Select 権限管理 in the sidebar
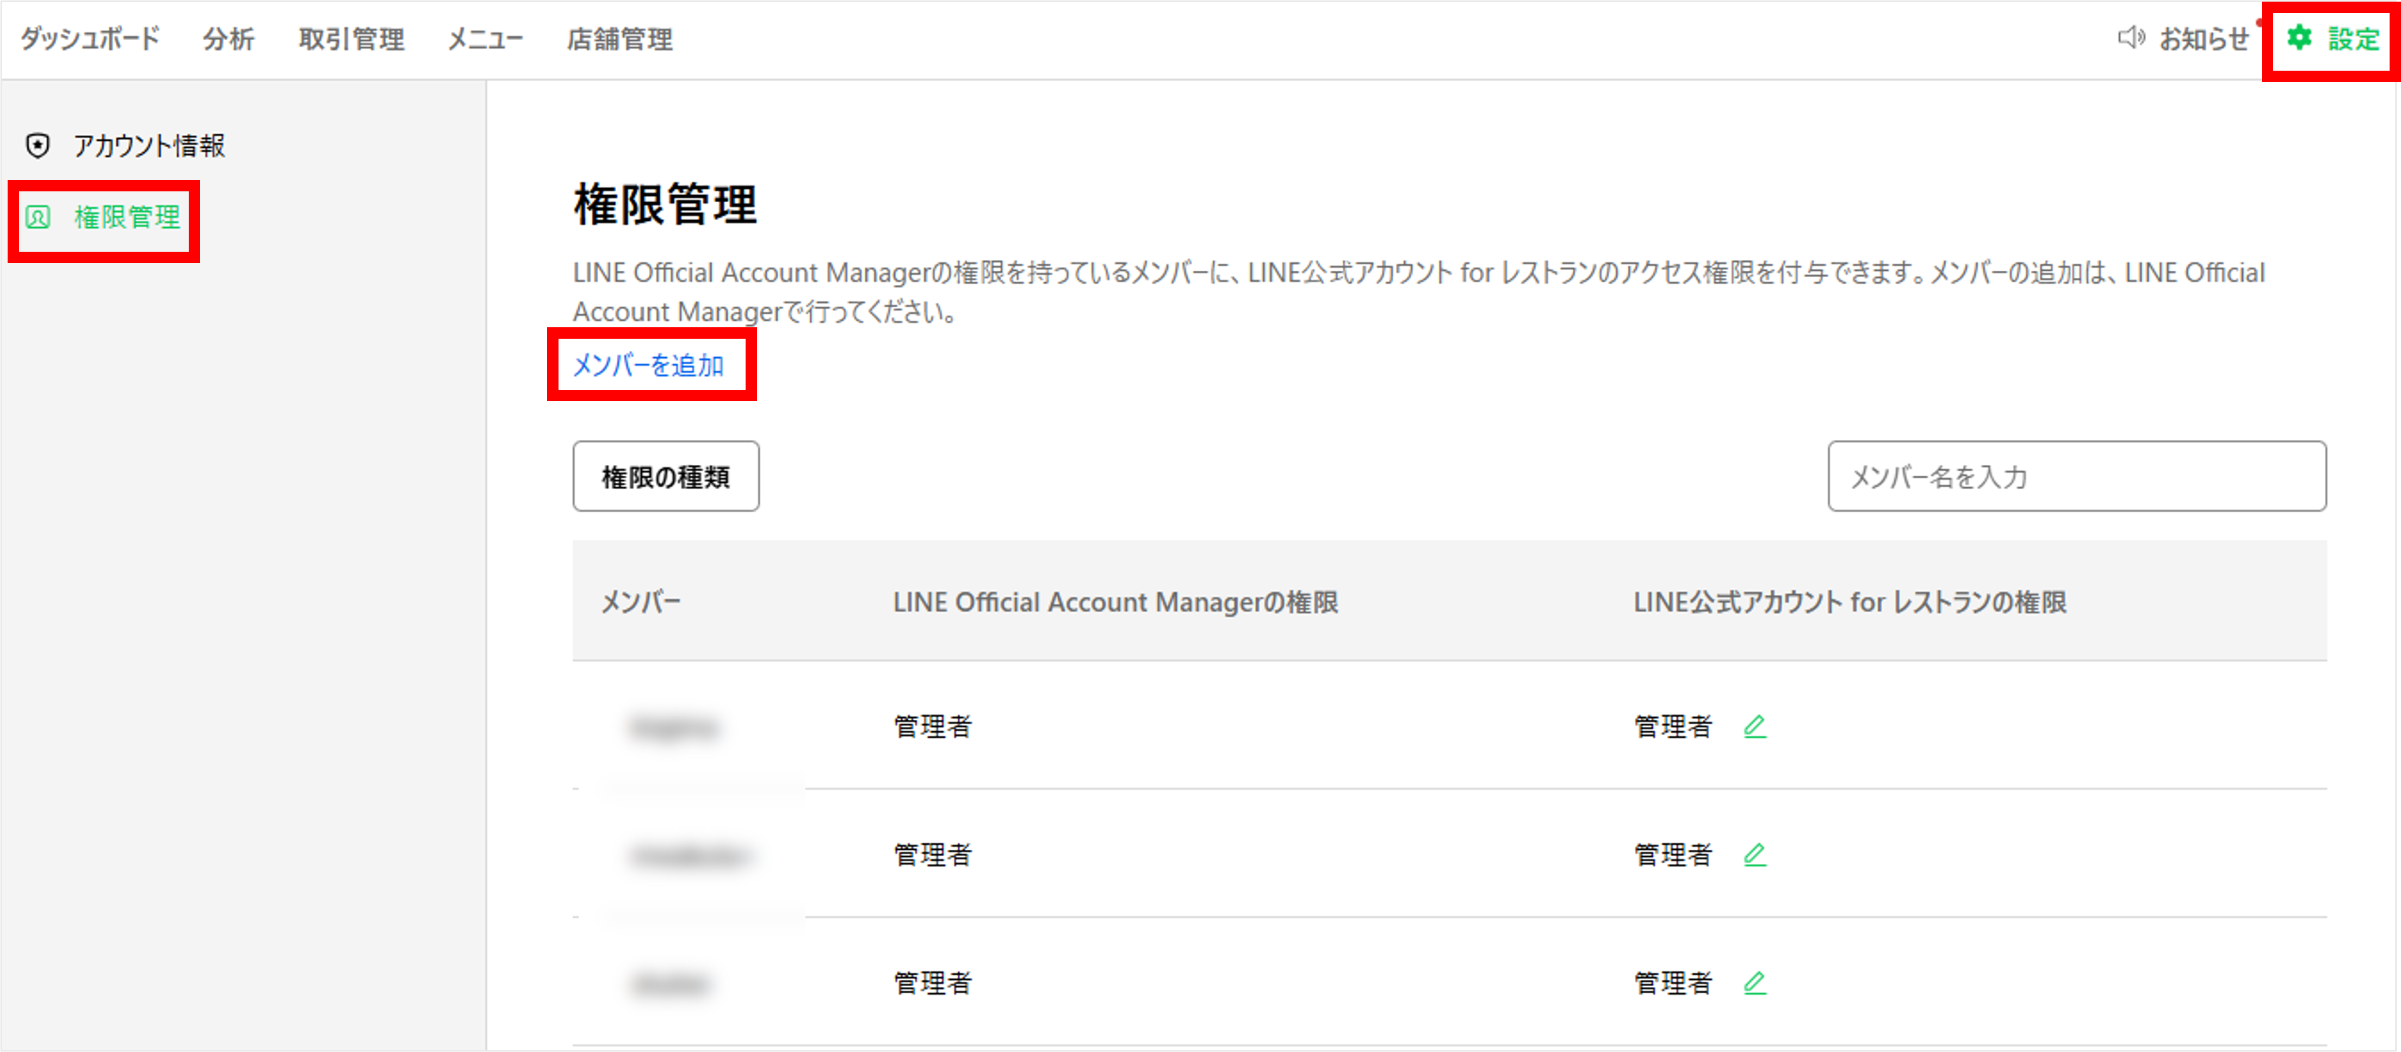The height and width of the screenshot is (1052, 2401). [128, 217]
